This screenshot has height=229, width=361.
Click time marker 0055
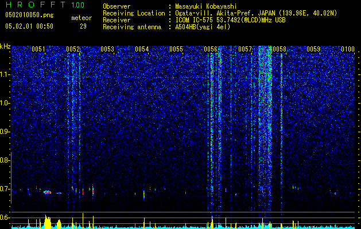pyautogui.click(x=176, y=49)
